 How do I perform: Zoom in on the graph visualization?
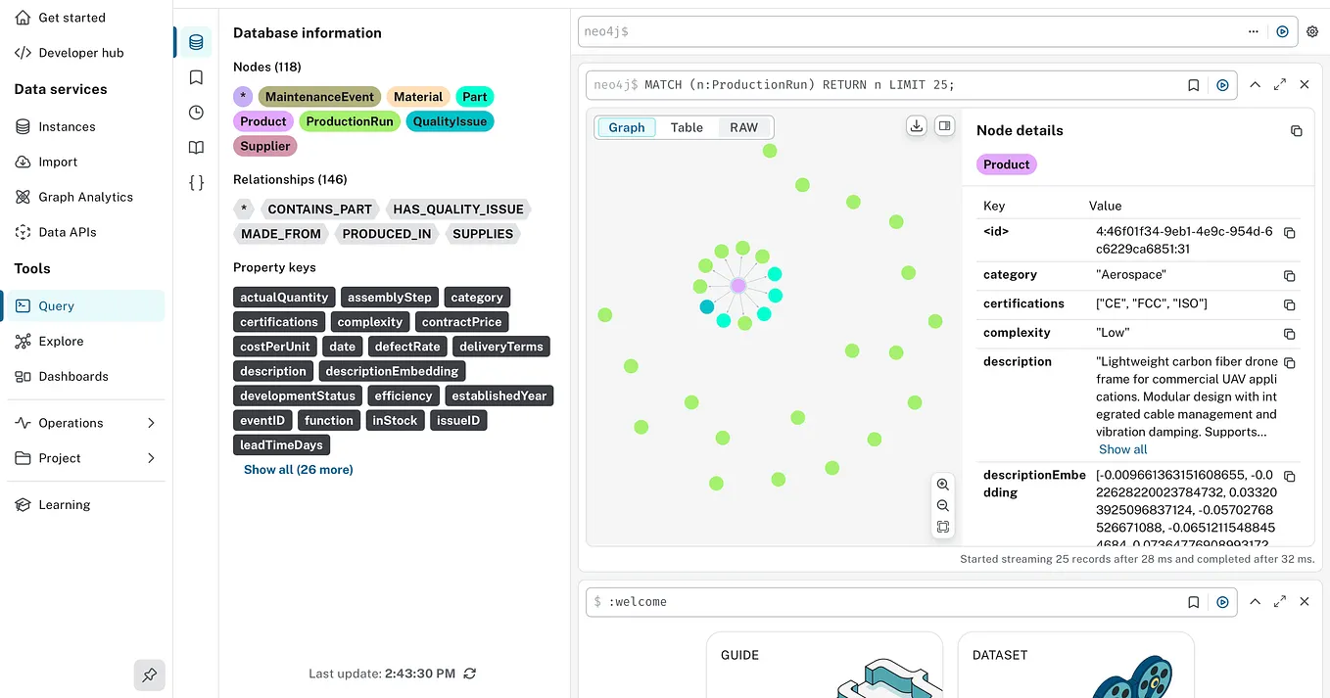coord(943,485)
